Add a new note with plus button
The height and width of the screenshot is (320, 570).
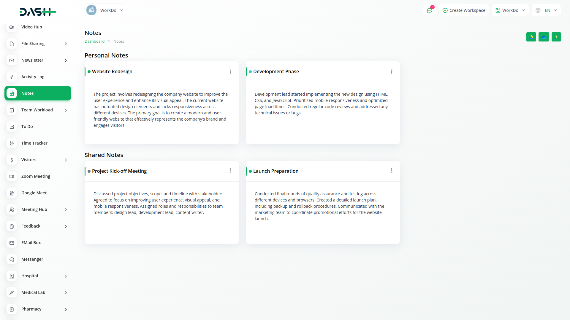click(x=556, y=37)
